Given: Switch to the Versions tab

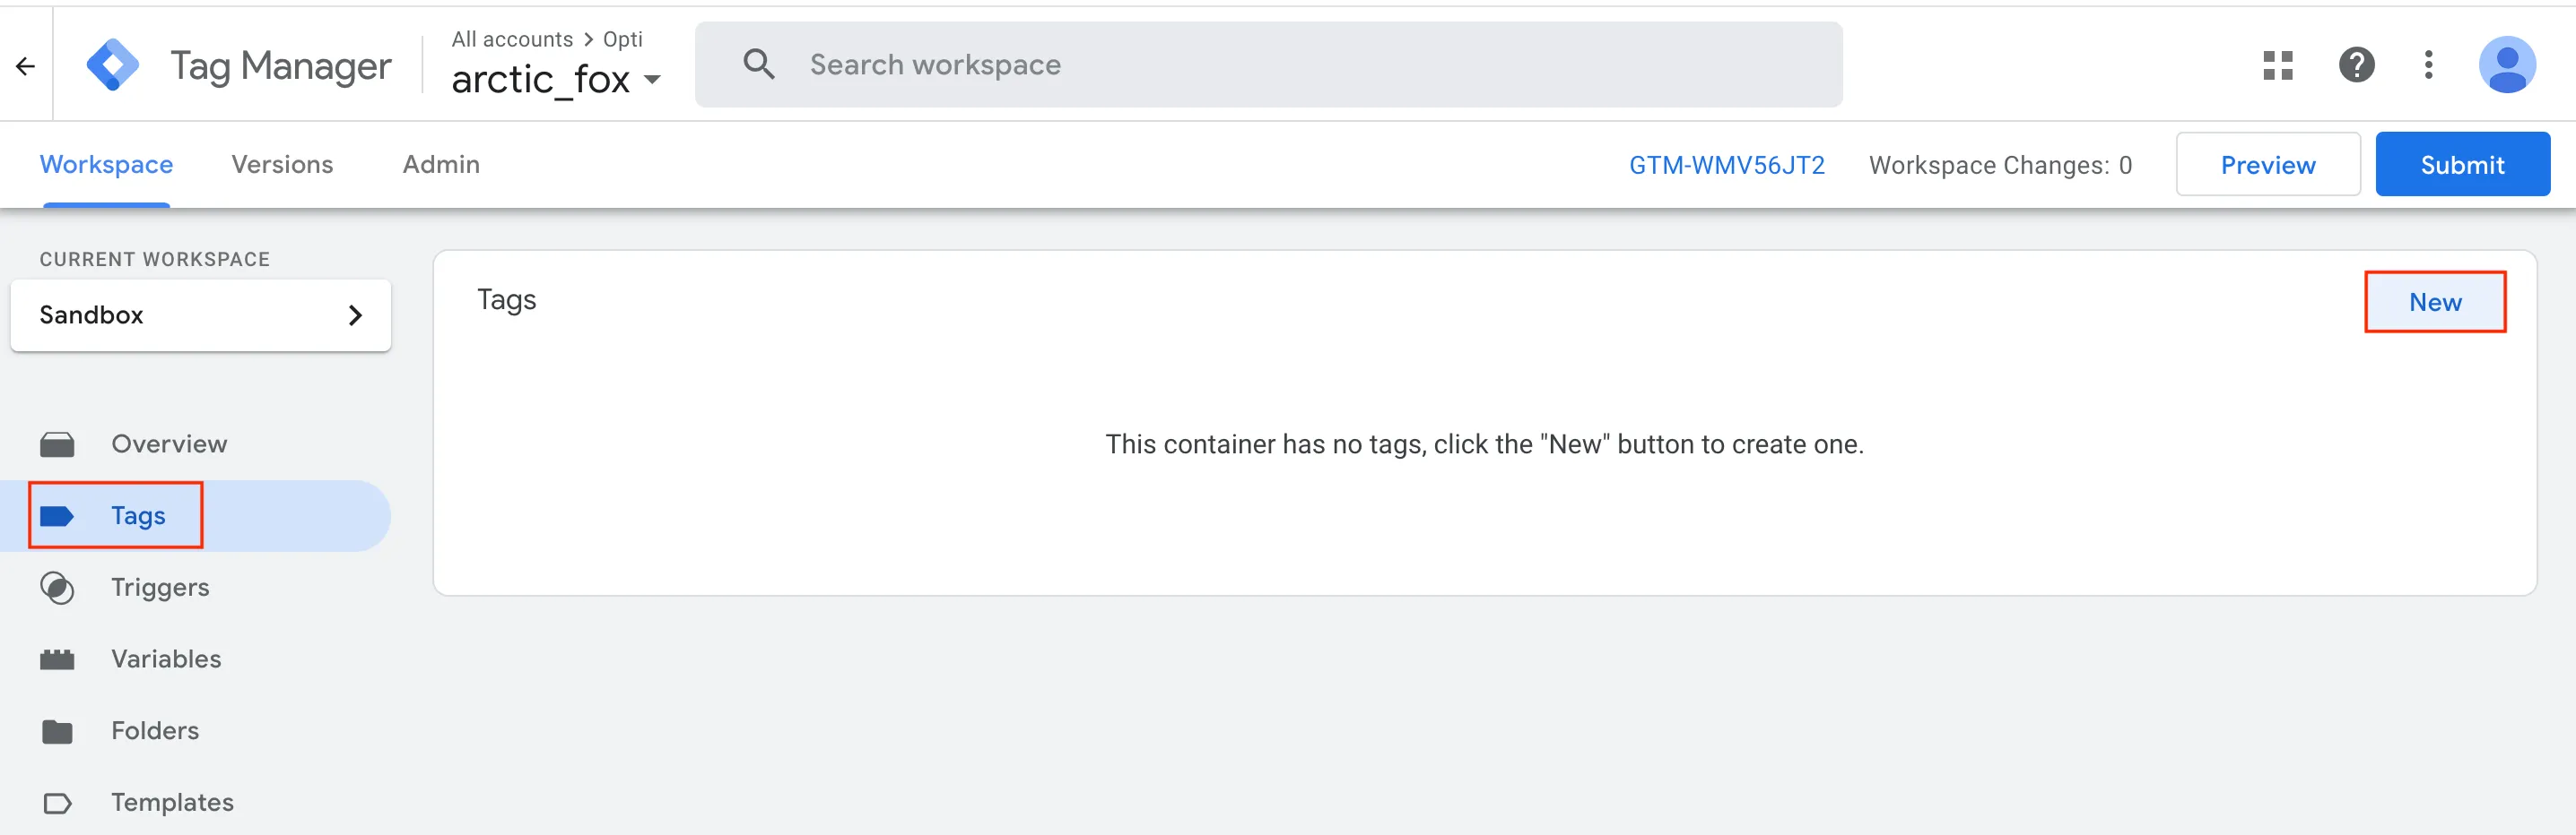Looking at the screenshot, I should [x=282, y=165].
